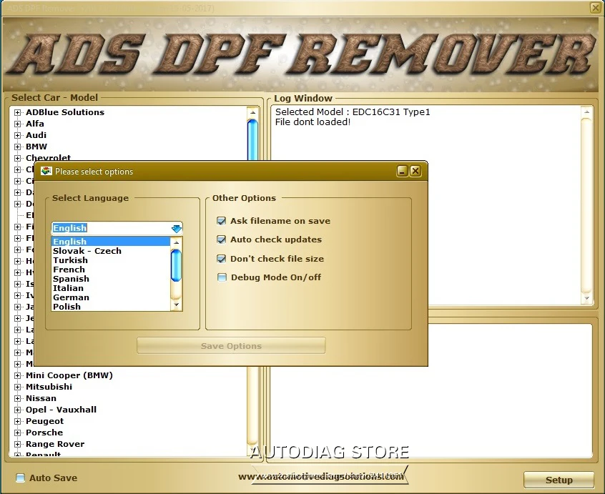Open the automotive diag solutions website link
The width and height of the screenshot is (605, 494).
321,477
